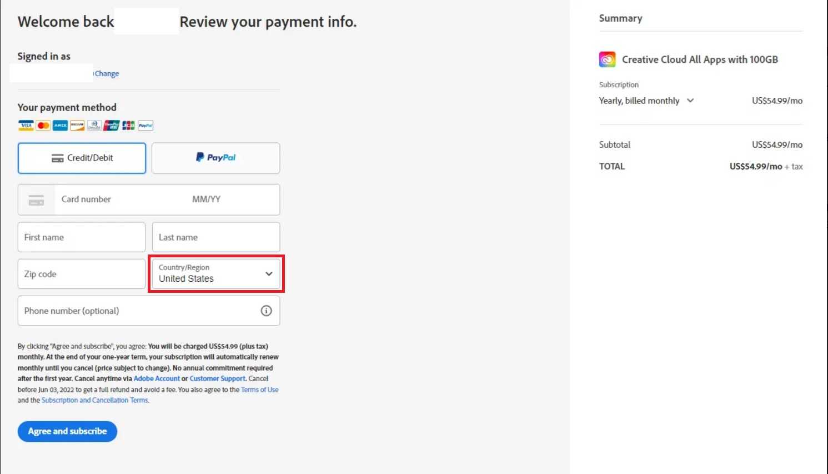Screen dimensions: 828x474
Task: Open the Adobe Account link
Action: [157, 378]
